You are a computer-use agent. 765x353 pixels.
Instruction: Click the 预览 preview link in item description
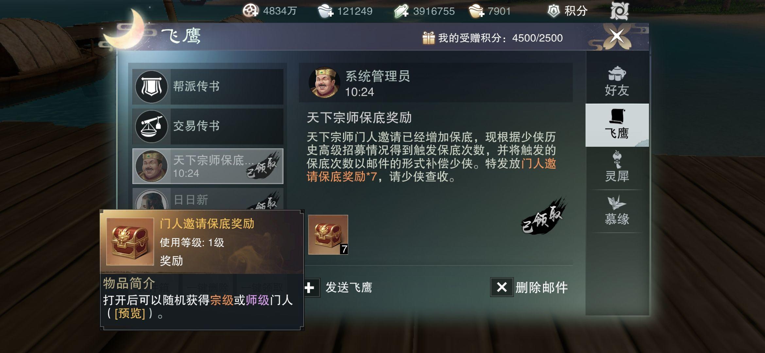tap(130, 313)
